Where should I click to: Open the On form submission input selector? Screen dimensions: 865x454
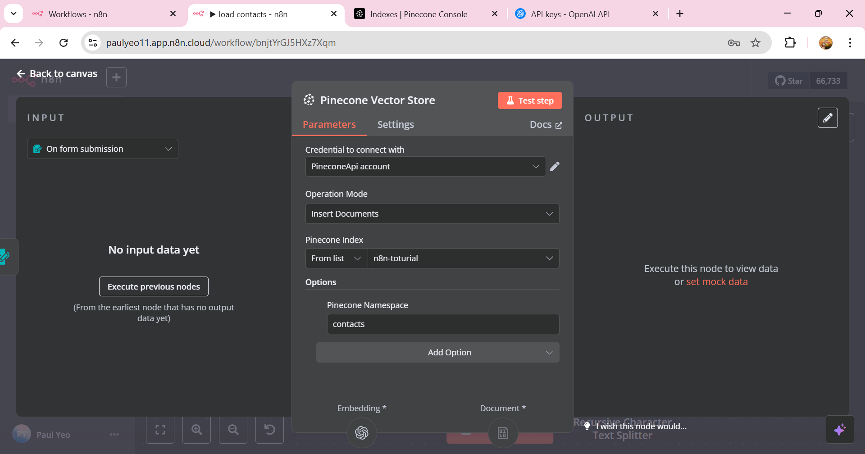click(x=103, y=149)
